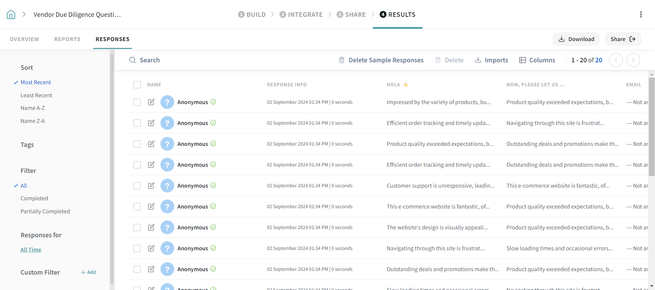Click the search magnifier icon

(132, 60)
